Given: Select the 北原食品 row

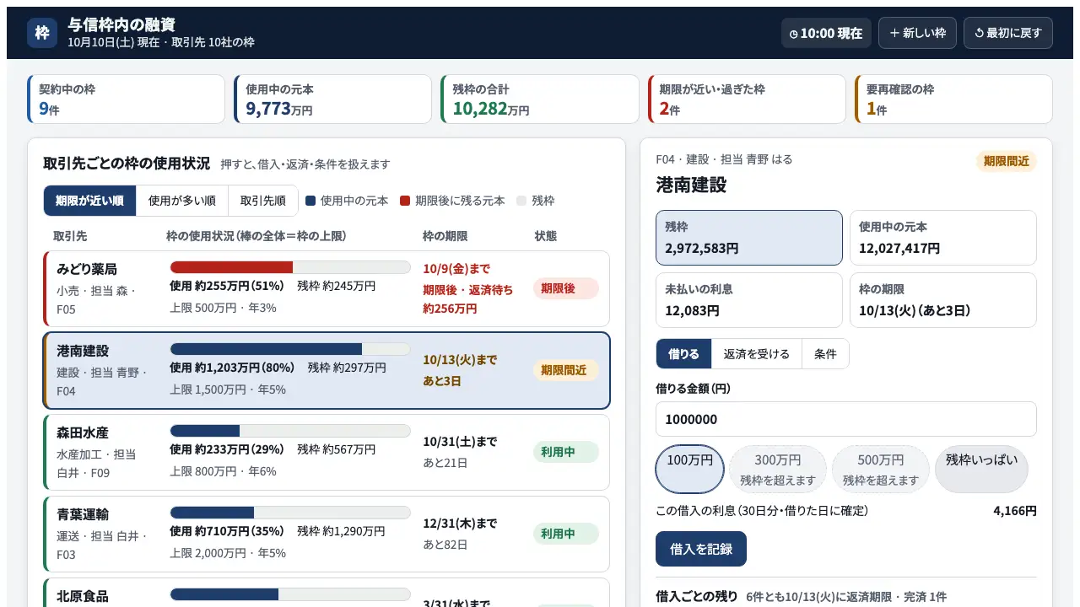Looking at the screenshot, I should pos(327,593).
